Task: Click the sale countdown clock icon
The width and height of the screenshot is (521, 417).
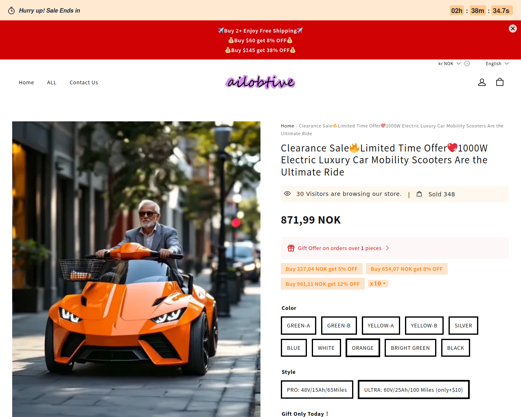Action: [12, 11]
